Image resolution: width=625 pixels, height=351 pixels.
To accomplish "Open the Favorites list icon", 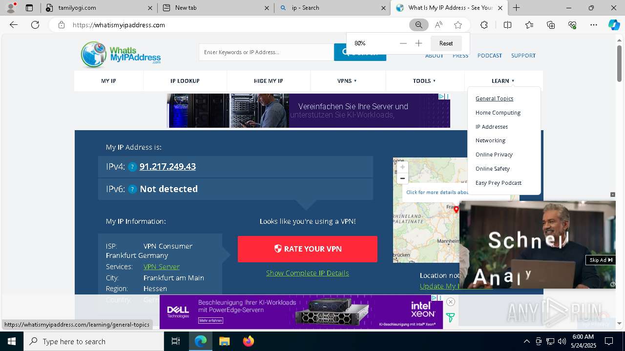I will pyautogui.click(x=529, y=25).
